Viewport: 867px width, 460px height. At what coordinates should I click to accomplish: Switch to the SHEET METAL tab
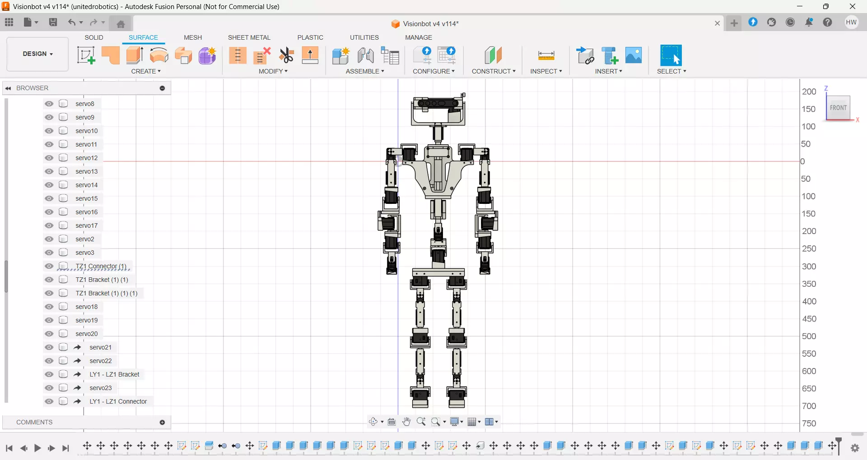[249, 37]
